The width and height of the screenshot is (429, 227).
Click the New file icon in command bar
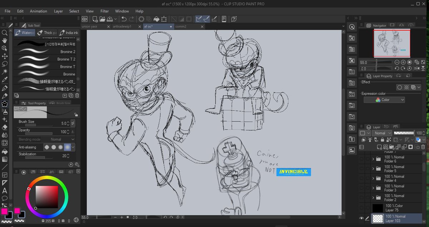(x=95, y=19)
